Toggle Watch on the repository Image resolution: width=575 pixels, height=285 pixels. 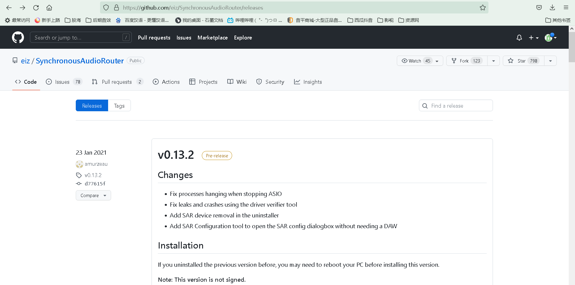[x=416, y=61]
